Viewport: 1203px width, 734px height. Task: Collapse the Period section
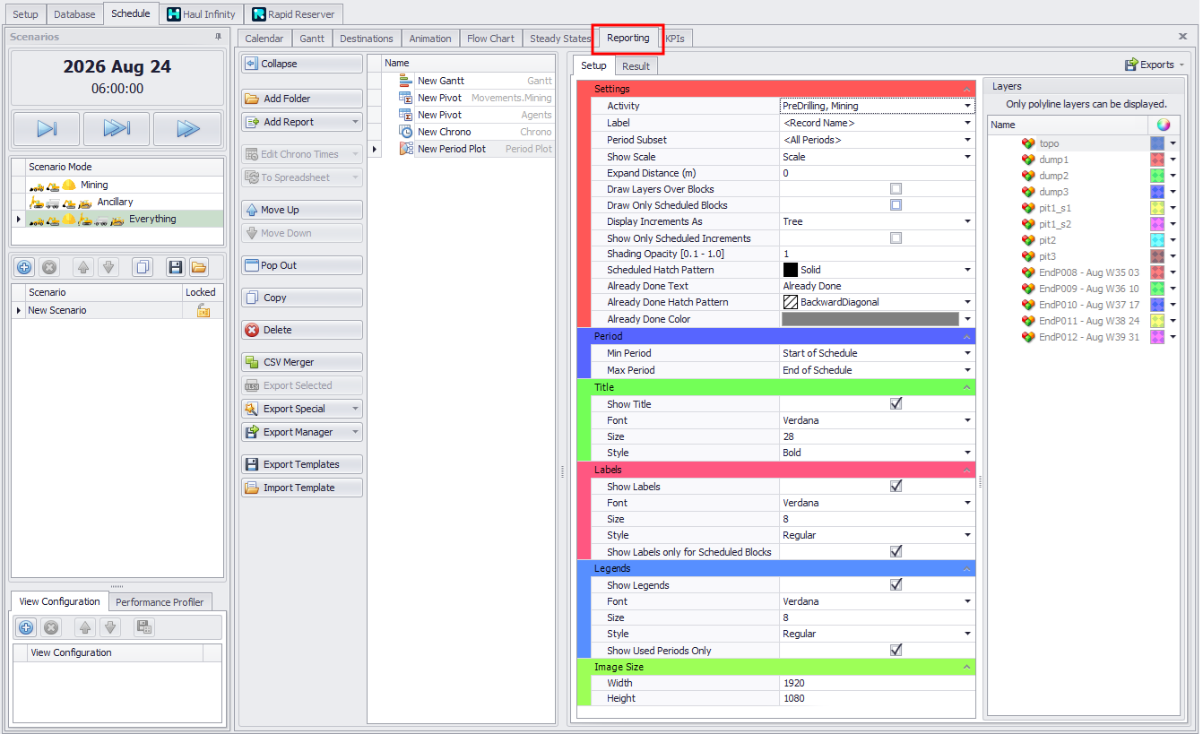point(966,336)
